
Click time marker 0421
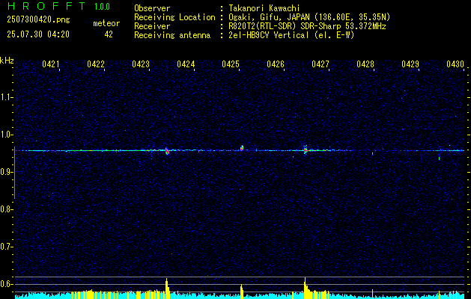51,64
